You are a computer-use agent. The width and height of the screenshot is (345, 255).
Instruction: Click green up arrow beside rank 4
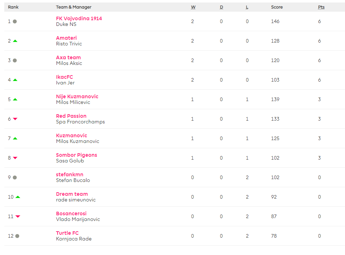(15, 80)
